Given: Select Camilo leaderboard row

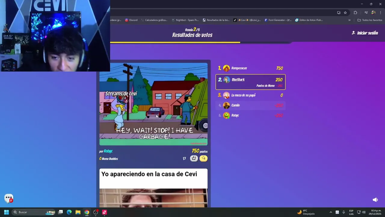Looking at the screenshot, I should click(251, 105).
